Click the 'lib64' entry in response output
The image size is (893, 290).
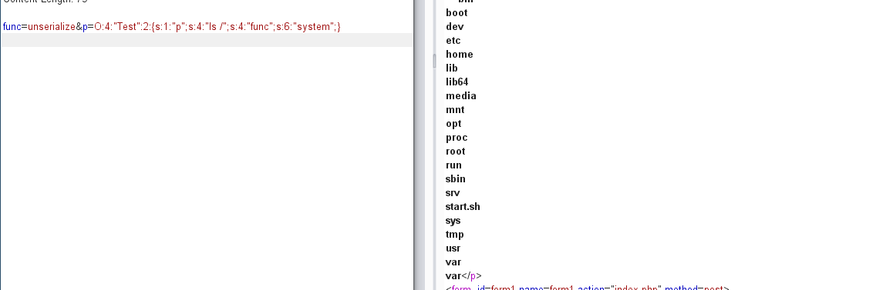click(457, 82)
